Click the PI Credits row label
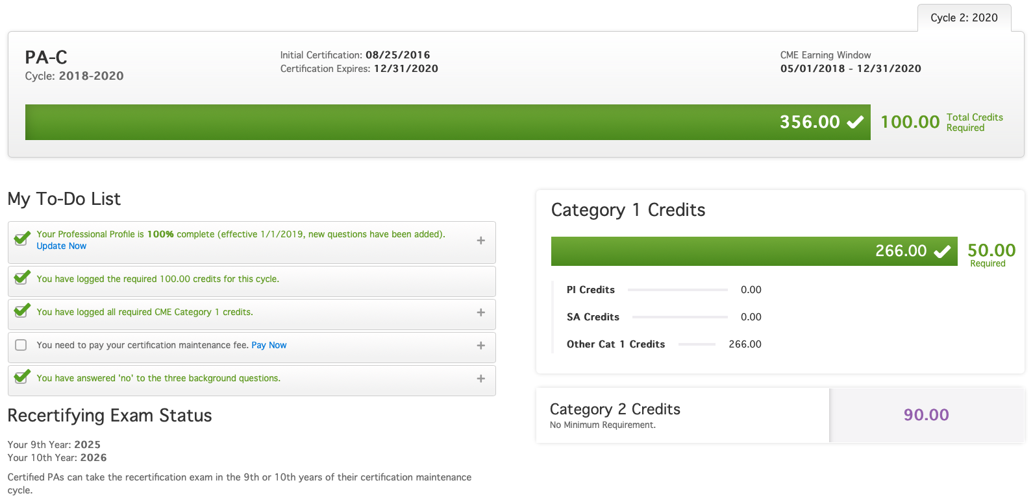This screenshot has height=498, width=1033. [590, 290]
